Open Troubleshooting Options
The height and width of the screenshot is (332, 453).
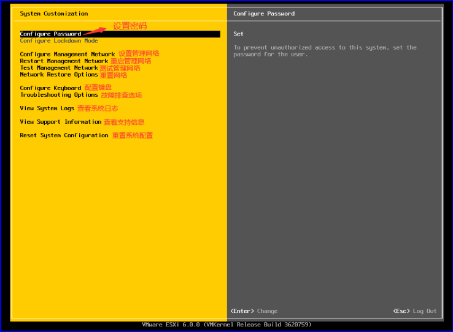tap(59, 95)
